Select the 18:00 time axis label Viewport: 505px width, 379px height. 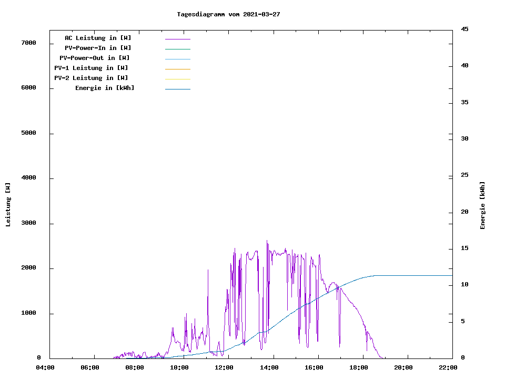point(359,368)
